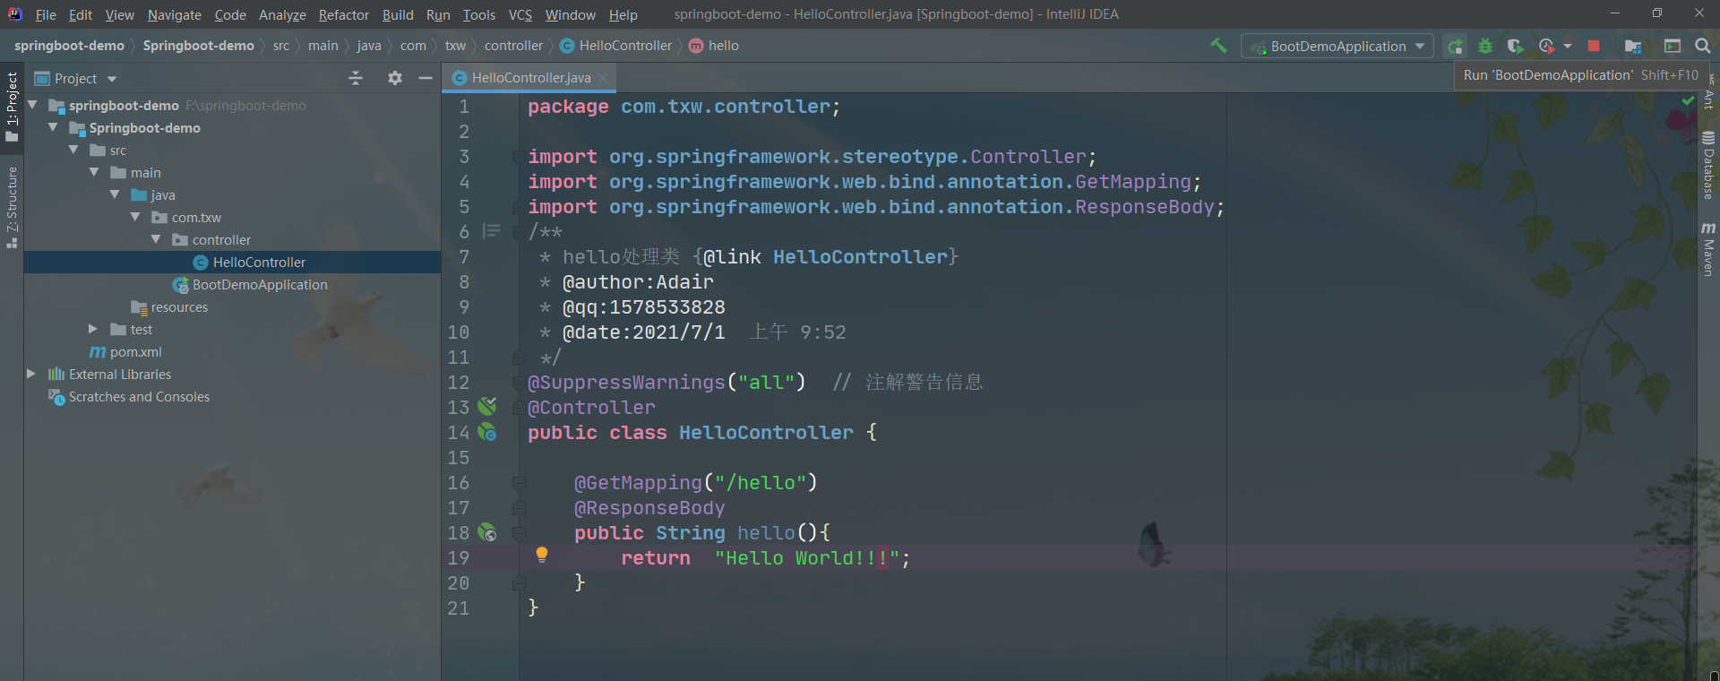Click line number 21 in the gutter

(458, 608)
